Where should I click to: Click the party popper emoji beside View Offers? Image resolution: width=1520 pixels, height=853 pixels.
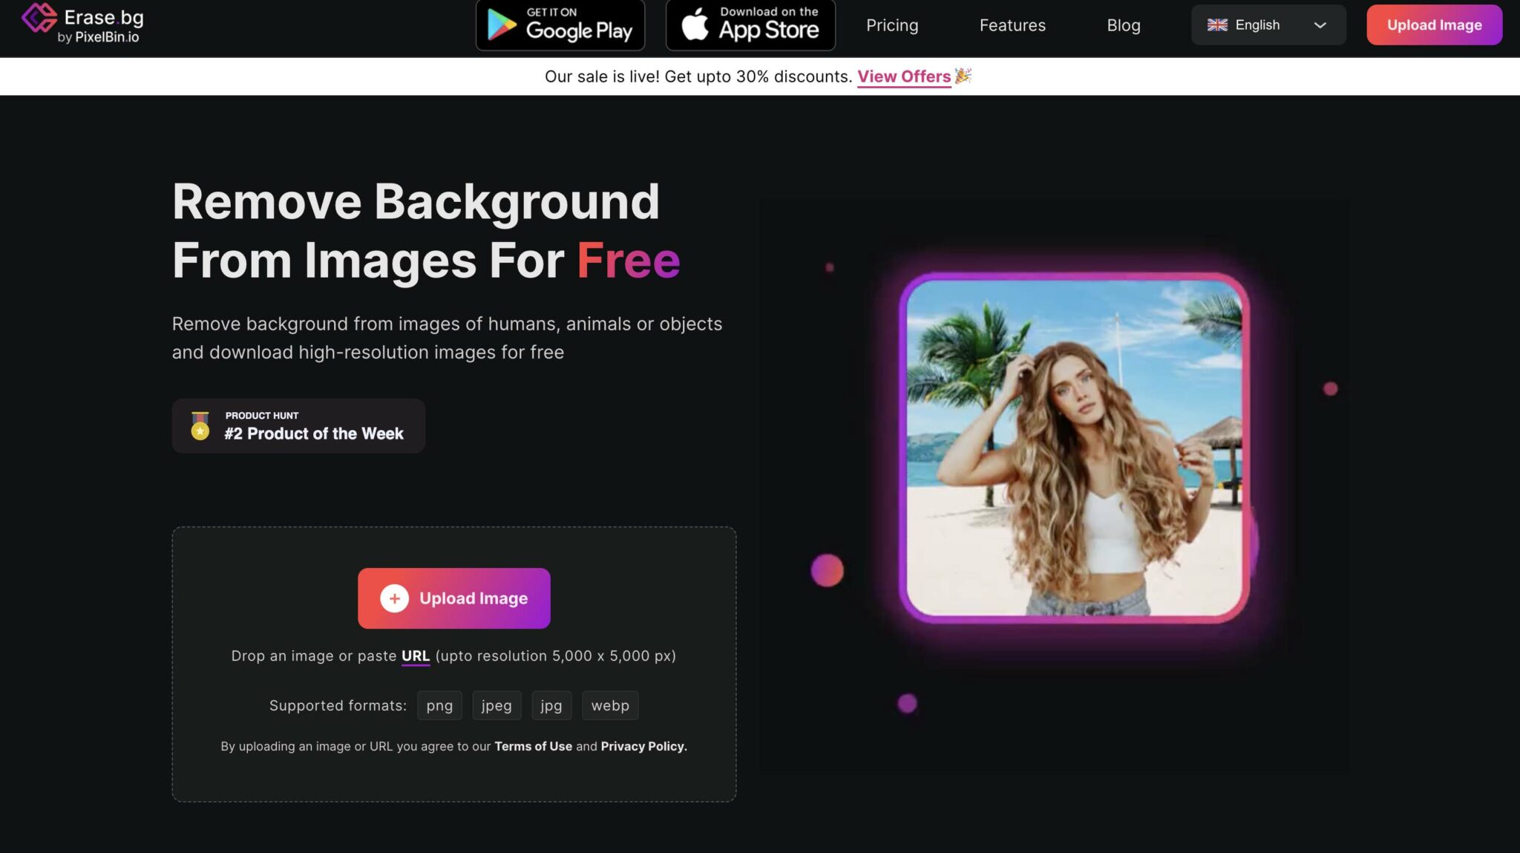(x=963, y=76)
